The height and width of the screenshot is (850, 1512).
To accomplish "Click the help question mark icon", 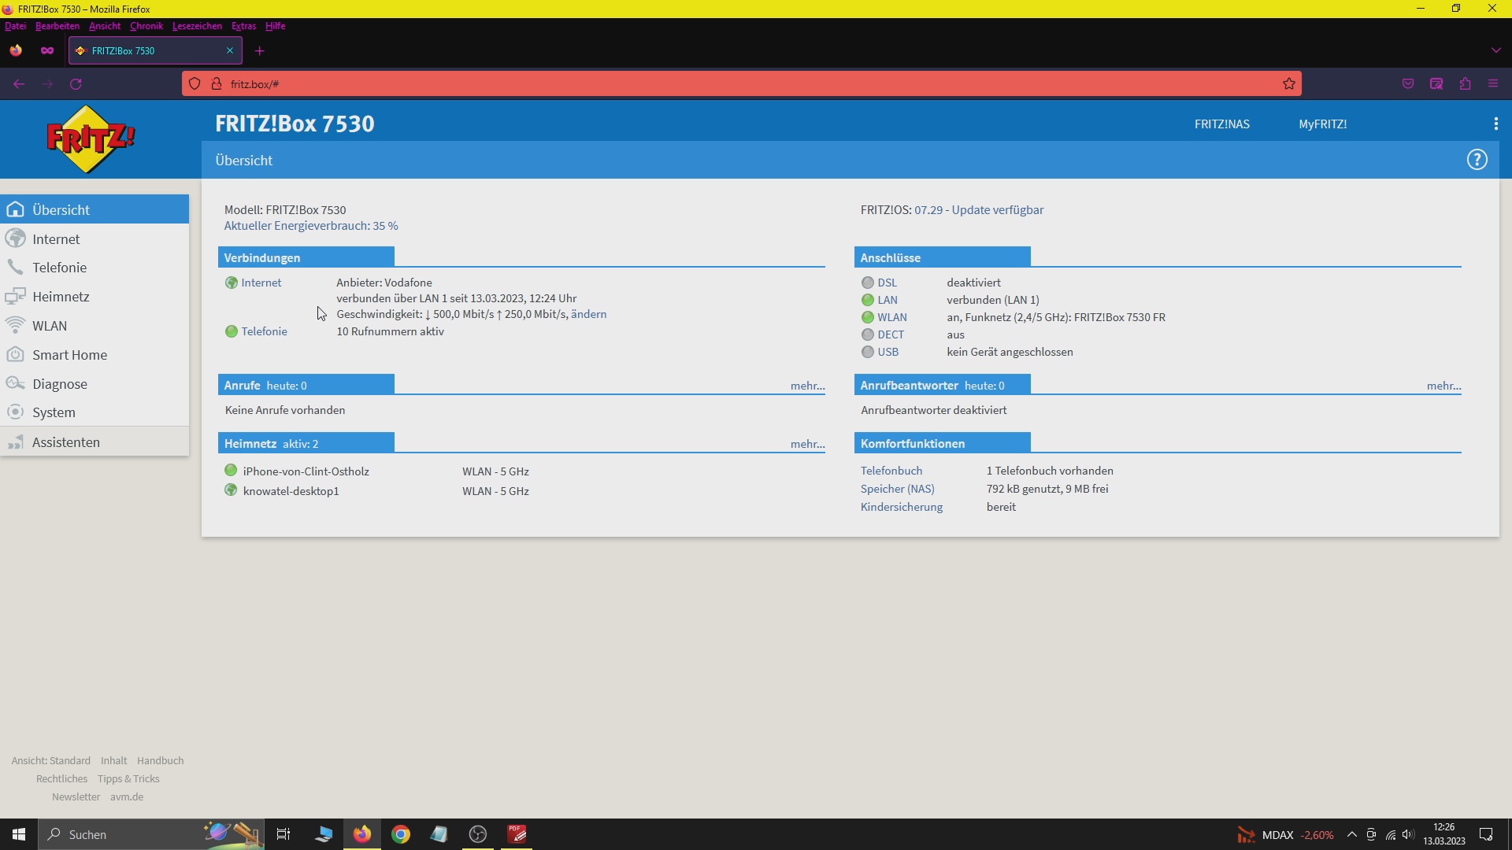I will pos(1477,160).
